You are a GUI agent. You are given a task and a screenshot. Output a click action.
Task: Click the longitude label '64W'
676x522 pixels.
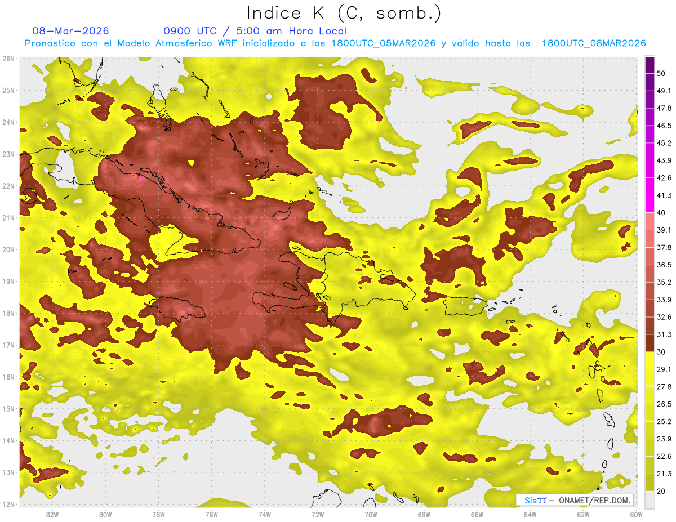click(x=530, y=514)
